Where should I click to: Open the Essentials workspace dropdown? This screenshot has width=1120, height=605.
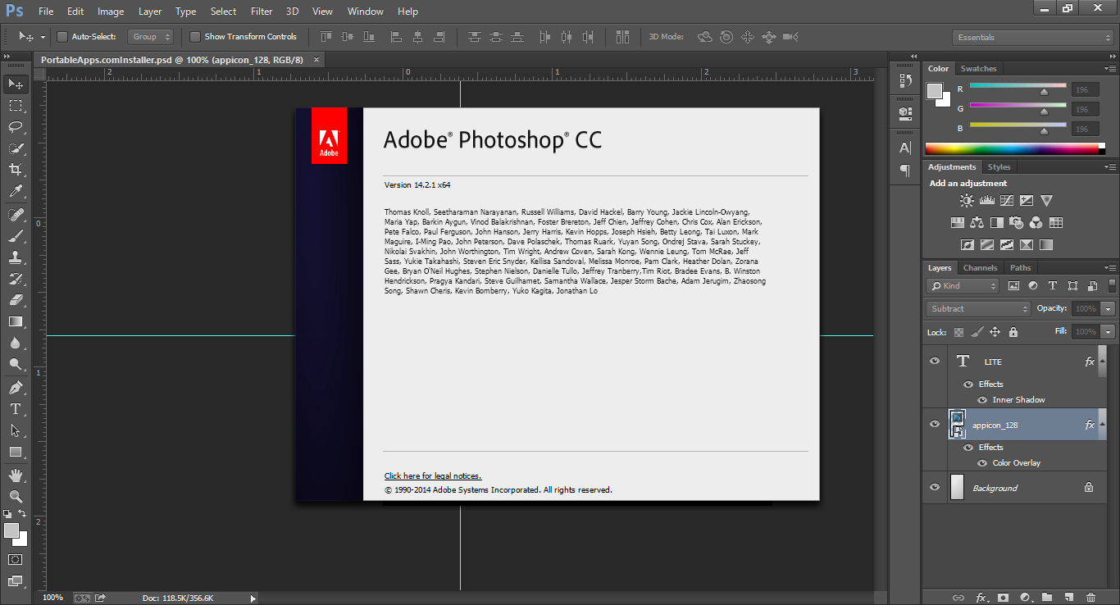[1032, 37]
